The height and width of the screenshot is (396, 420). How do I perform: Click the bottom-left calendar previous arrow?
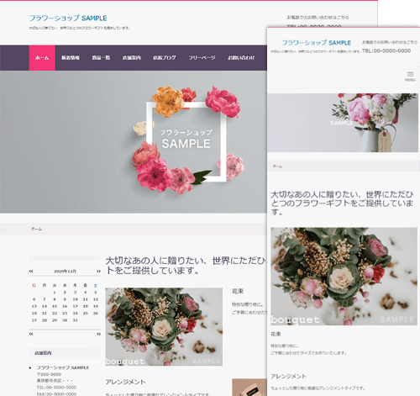click(x=31, y=334)
